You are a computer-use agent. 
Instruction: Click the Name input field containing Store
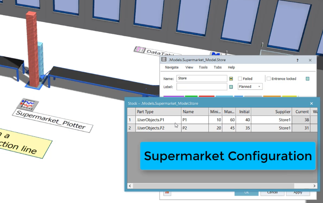click(x=202, y=78)
